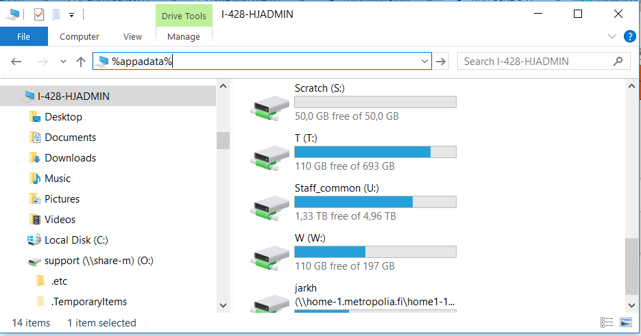
Task: Open the Recent locations dropdown arrow
Action: (x=63, y=62)
